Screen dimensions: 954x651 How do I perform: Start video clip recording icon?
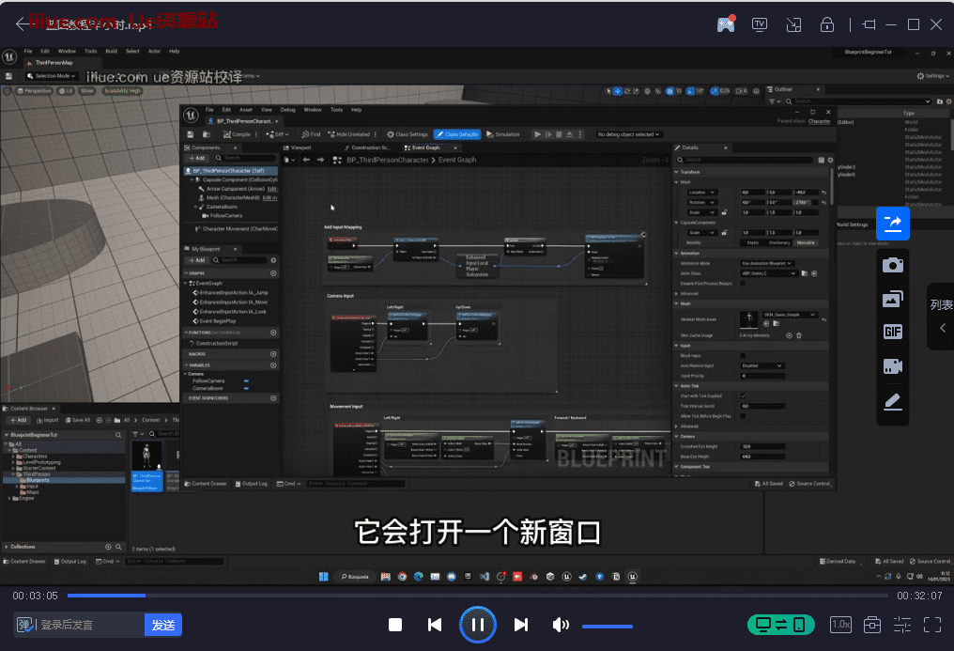tap(893, 366)
